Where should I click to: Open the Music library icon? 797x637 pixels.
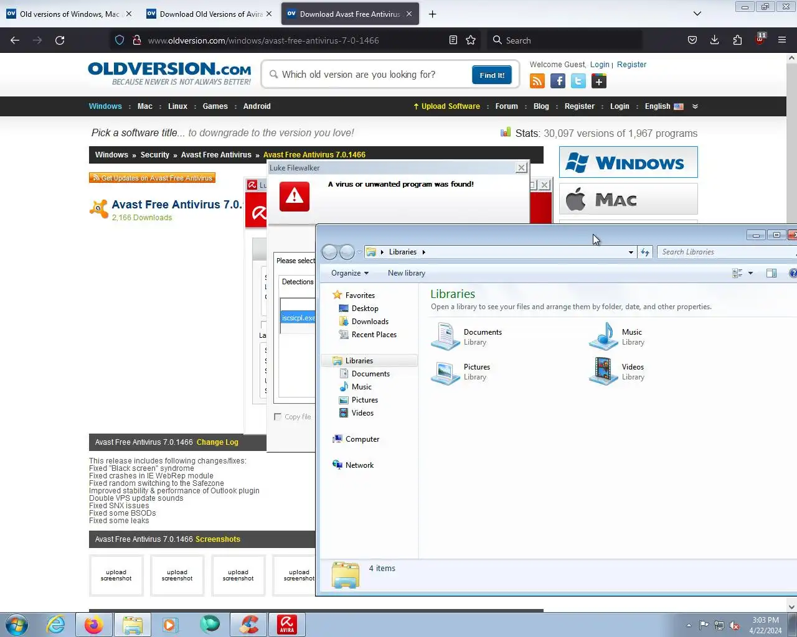coord(603,337)
